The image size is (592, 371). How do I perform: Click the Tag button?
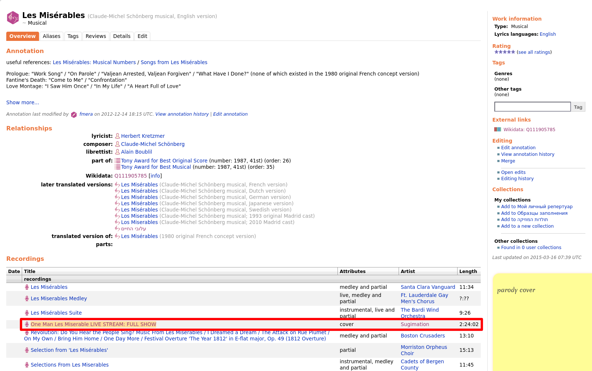578,107
